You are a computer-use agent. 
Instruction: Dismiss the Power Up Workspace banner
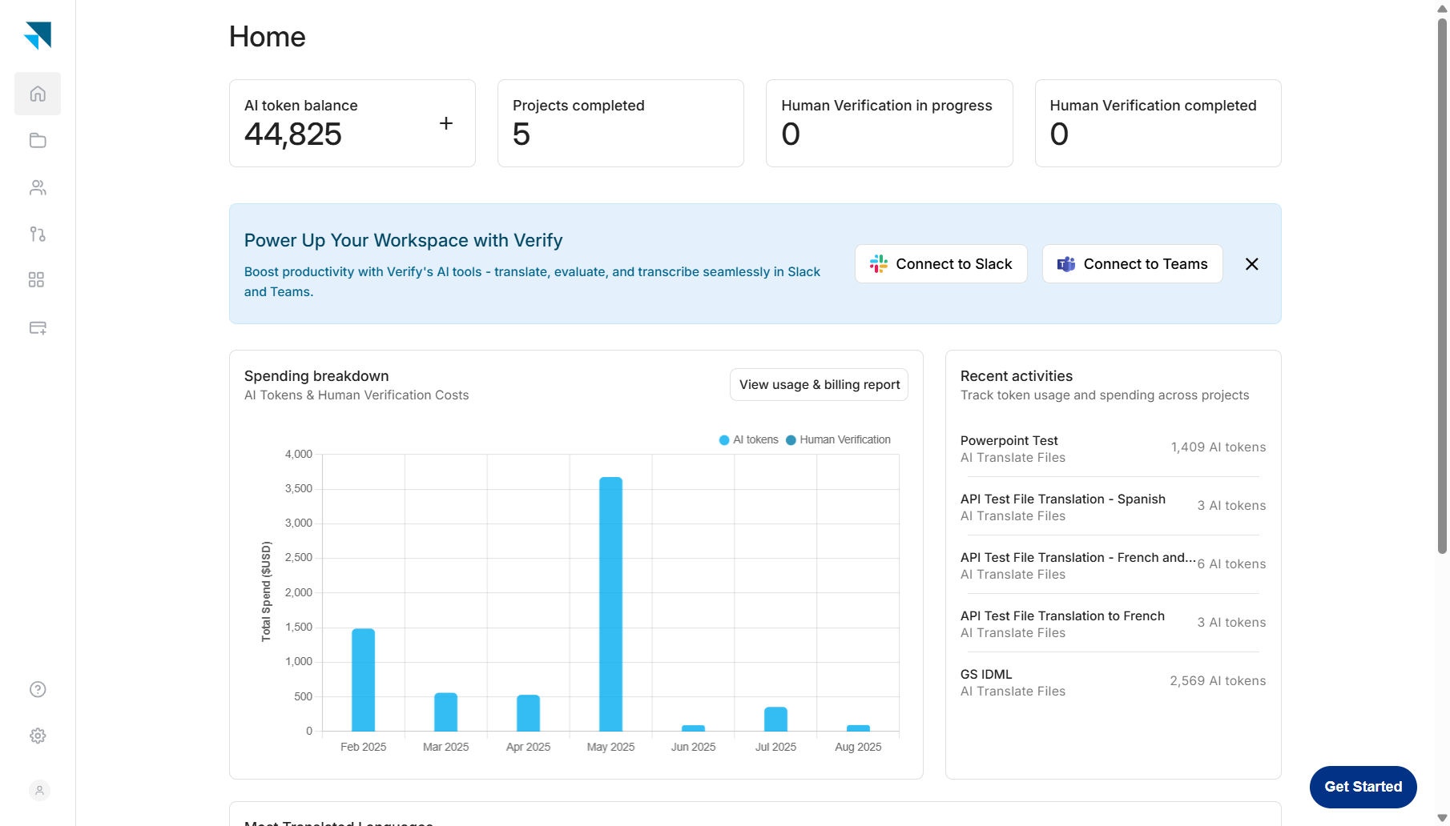(1252, 264)
